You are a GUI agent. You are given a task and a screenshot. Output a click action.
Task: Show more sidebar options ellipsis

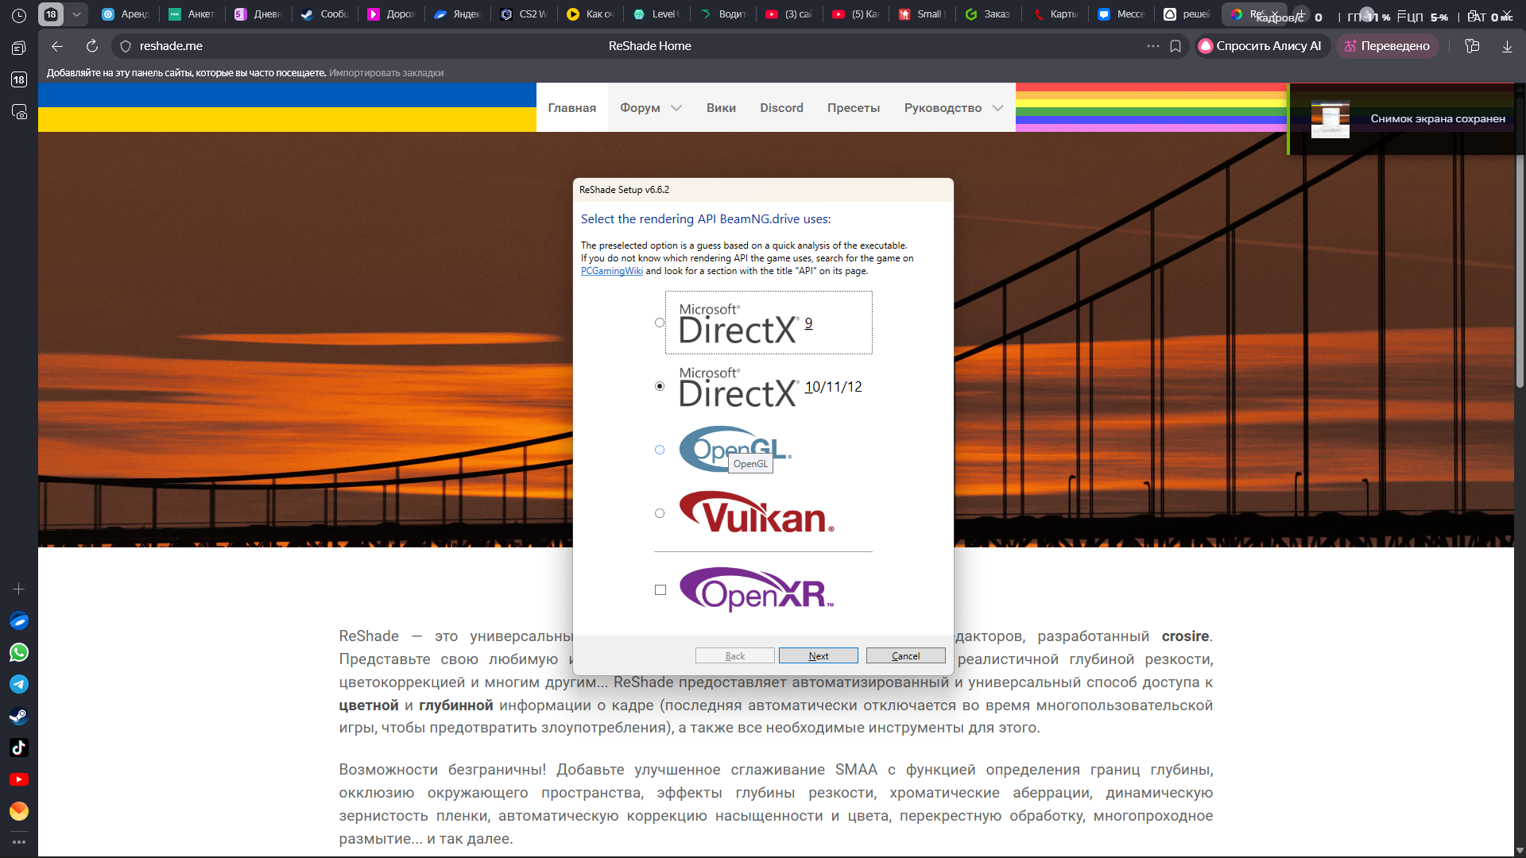[19, 842]
